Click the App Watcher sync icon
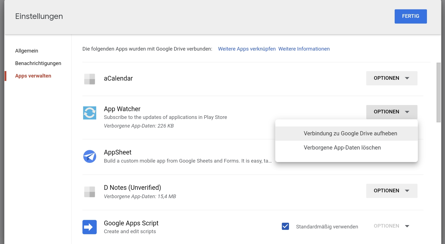This screenshot has width=445, height=244. click(x=90, y=113)
